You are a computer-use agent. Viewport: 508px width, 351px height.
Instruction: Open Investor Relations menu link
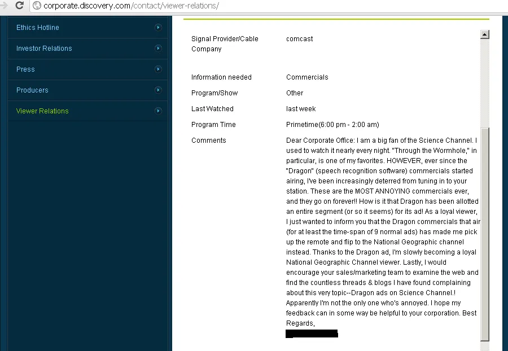click(x=44, y=48)
